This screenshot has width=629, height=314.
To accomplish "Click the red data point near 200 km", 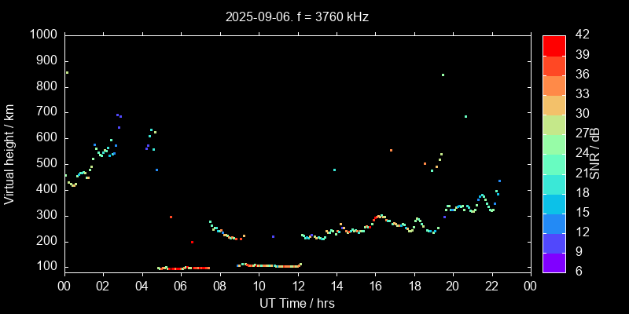I will [x=192, y=242].
